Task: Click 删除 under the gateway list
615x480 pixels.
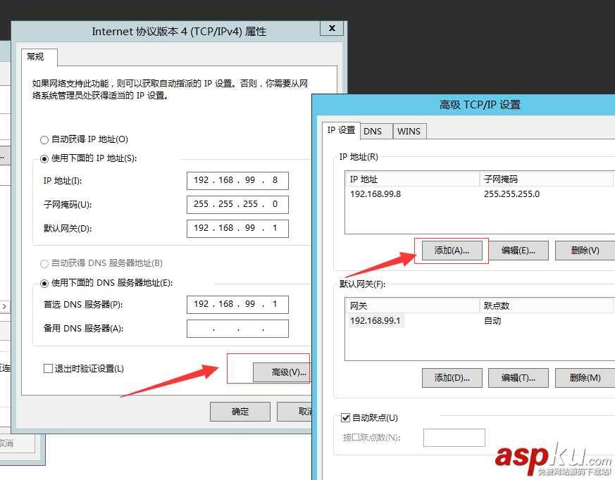Action: point(586,378)
